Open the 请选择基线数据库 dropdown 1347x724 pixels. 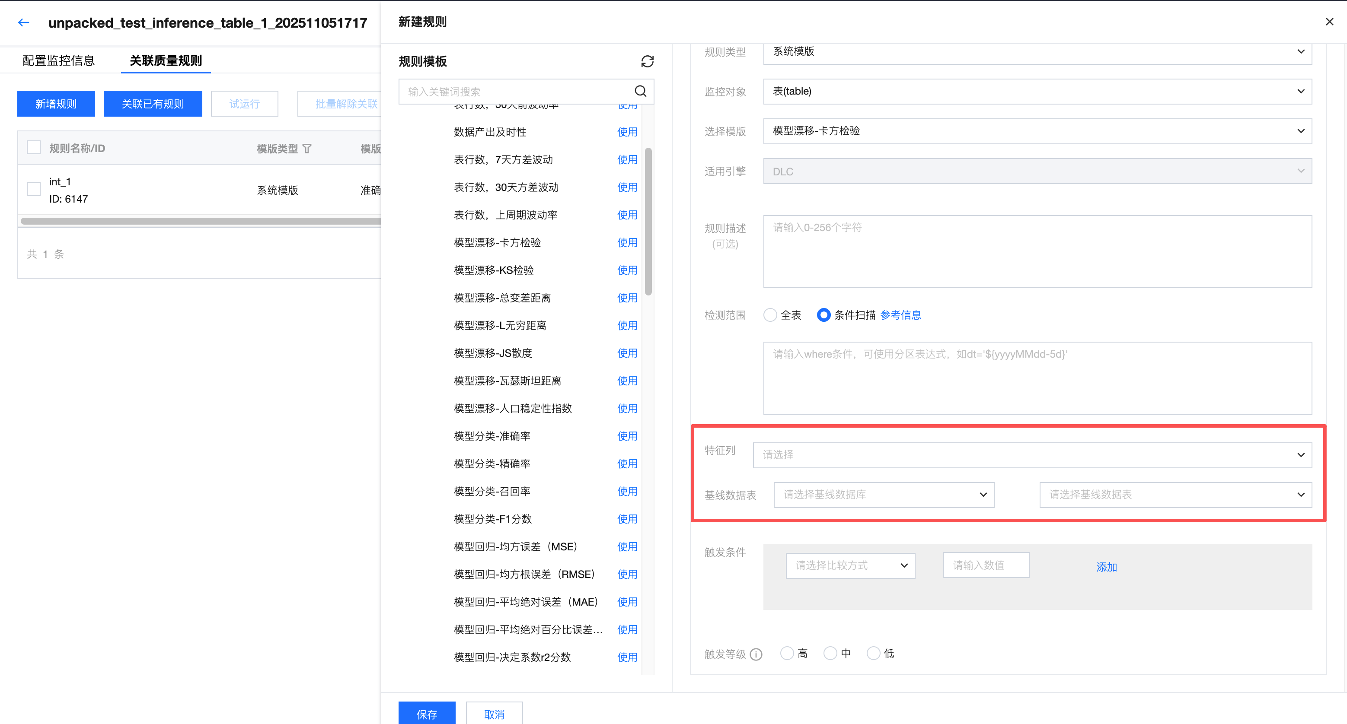(884, 495)
